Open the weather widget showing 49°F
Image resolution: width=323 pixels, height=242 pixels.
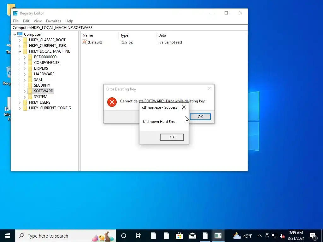click(243, 236)
